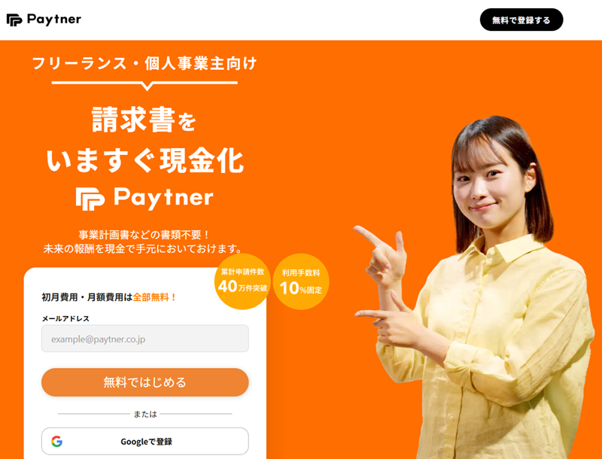Click the 請求書を headline text
The image size is (602, 459).
coord(144,120)
